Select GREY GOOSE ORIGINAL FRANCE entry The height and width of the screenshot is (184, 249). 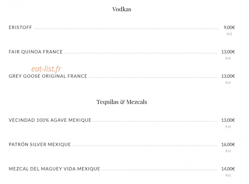point(48,76)
